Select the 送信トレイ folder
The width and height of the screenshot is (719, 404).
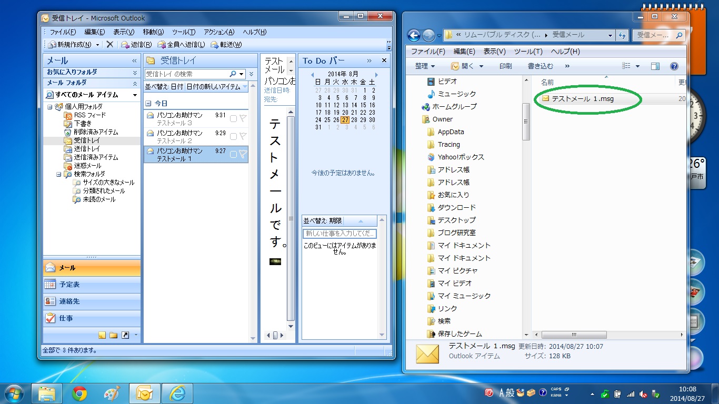82,149
